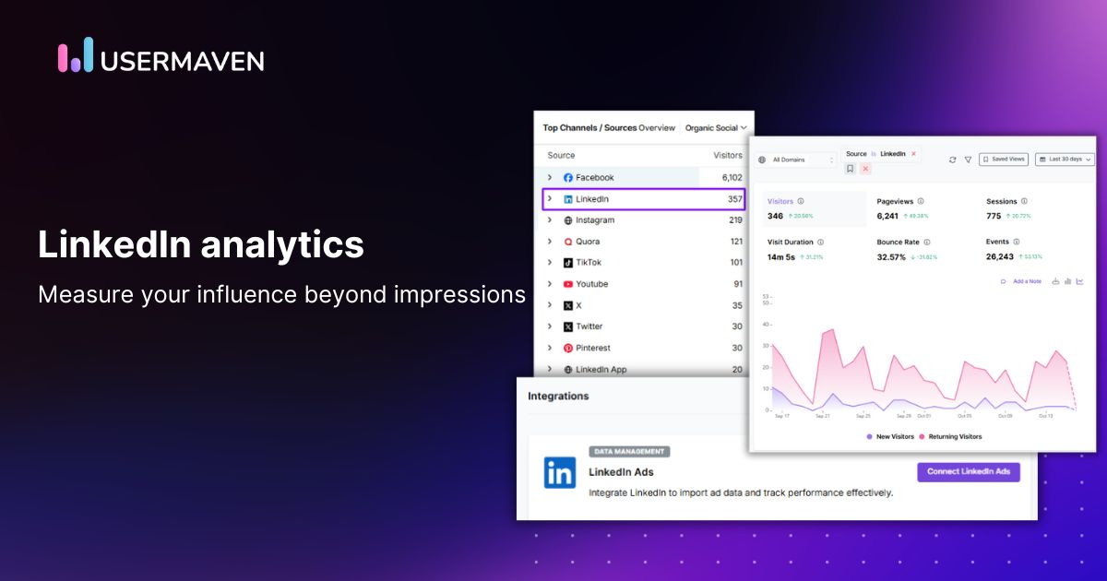Toggle the New Visitors legend series

[889, 436]
